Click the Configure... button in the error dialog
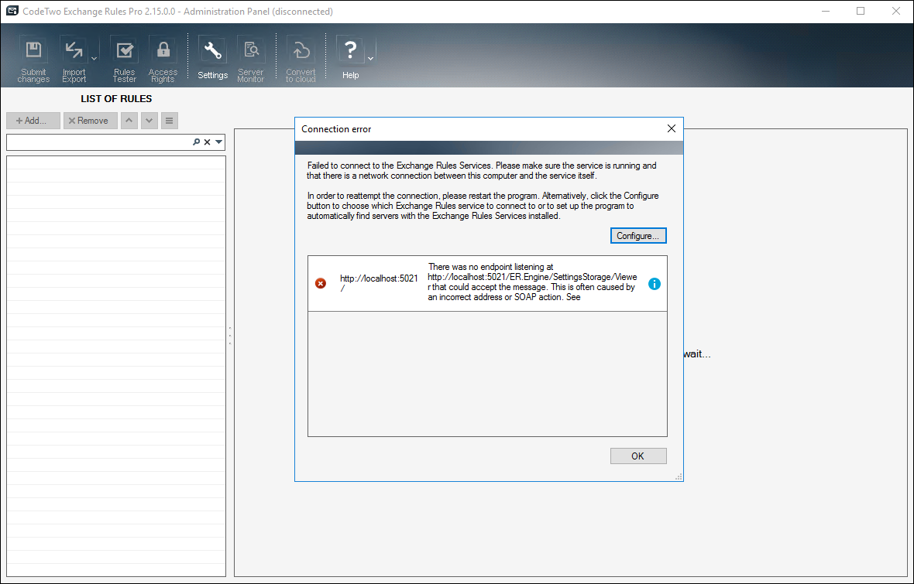 click(638, 236)
